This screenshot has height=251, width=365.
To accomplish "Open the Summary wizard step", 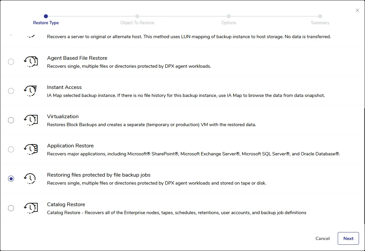I will (320, 16).
